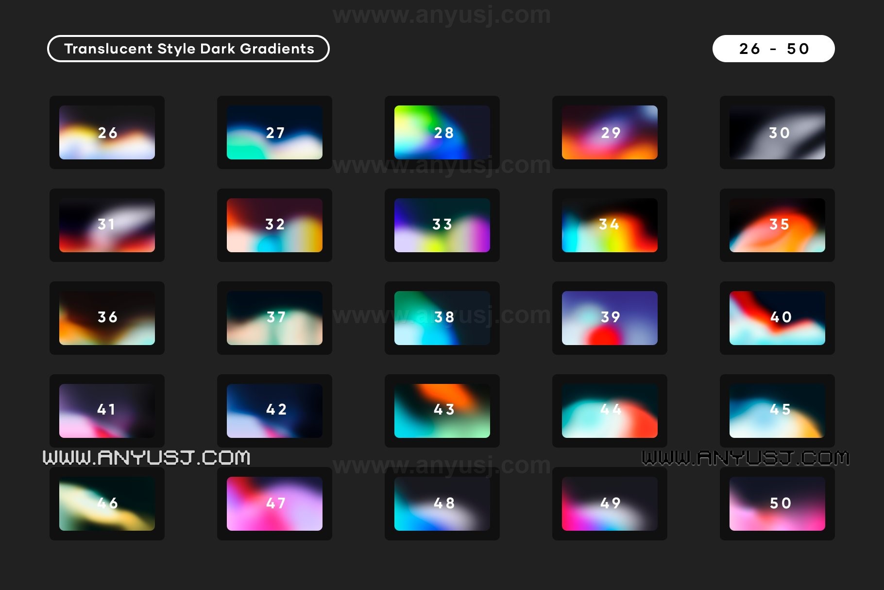Choose gradient swatch labeled 32
This screenshot has width=884, height=590.
(x=274, y=225)
